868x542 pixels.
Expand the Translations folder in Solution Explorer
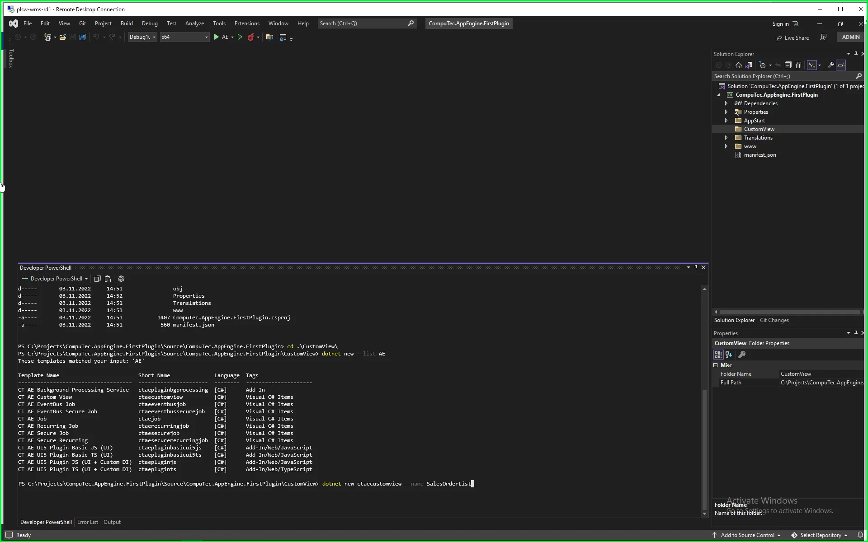coord(726,137)
